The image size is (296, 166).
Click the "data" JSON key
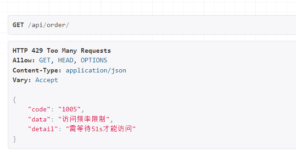(x=39, y=119)
